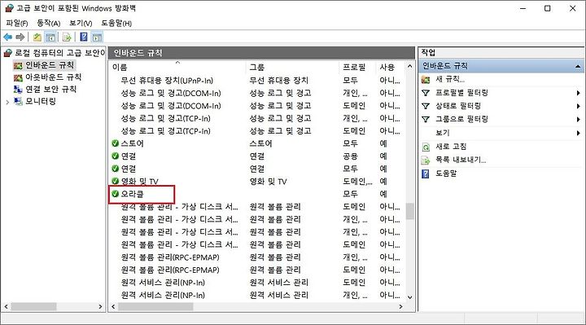Image resolution: width=586 pixels, height=325 pixels.
Task: Click green check icon beside 영화 및 TV
Action: (x=115, y=182)
